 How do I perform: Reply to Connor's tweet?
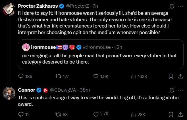(21, 114)
